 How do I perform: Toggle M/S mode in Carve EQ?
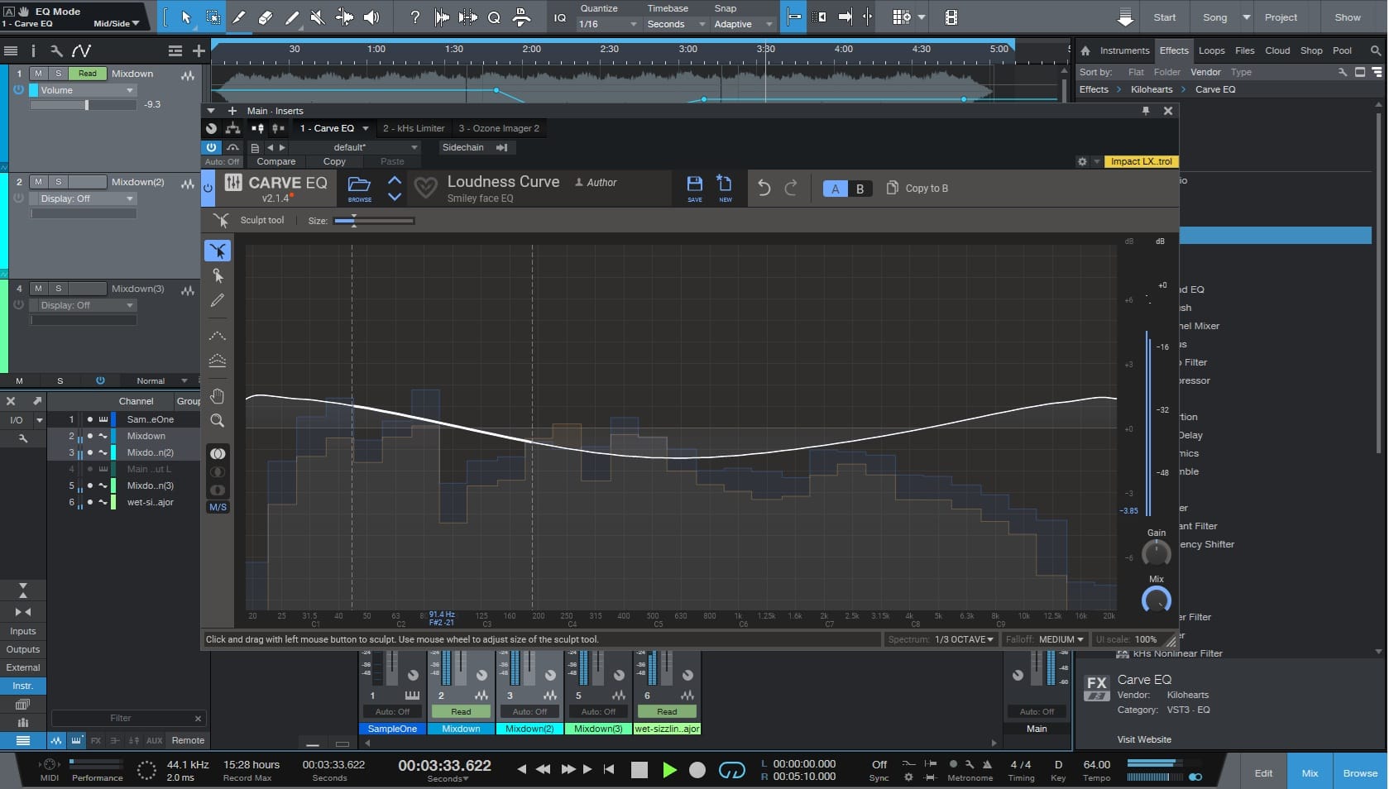(x=218, y=508)
